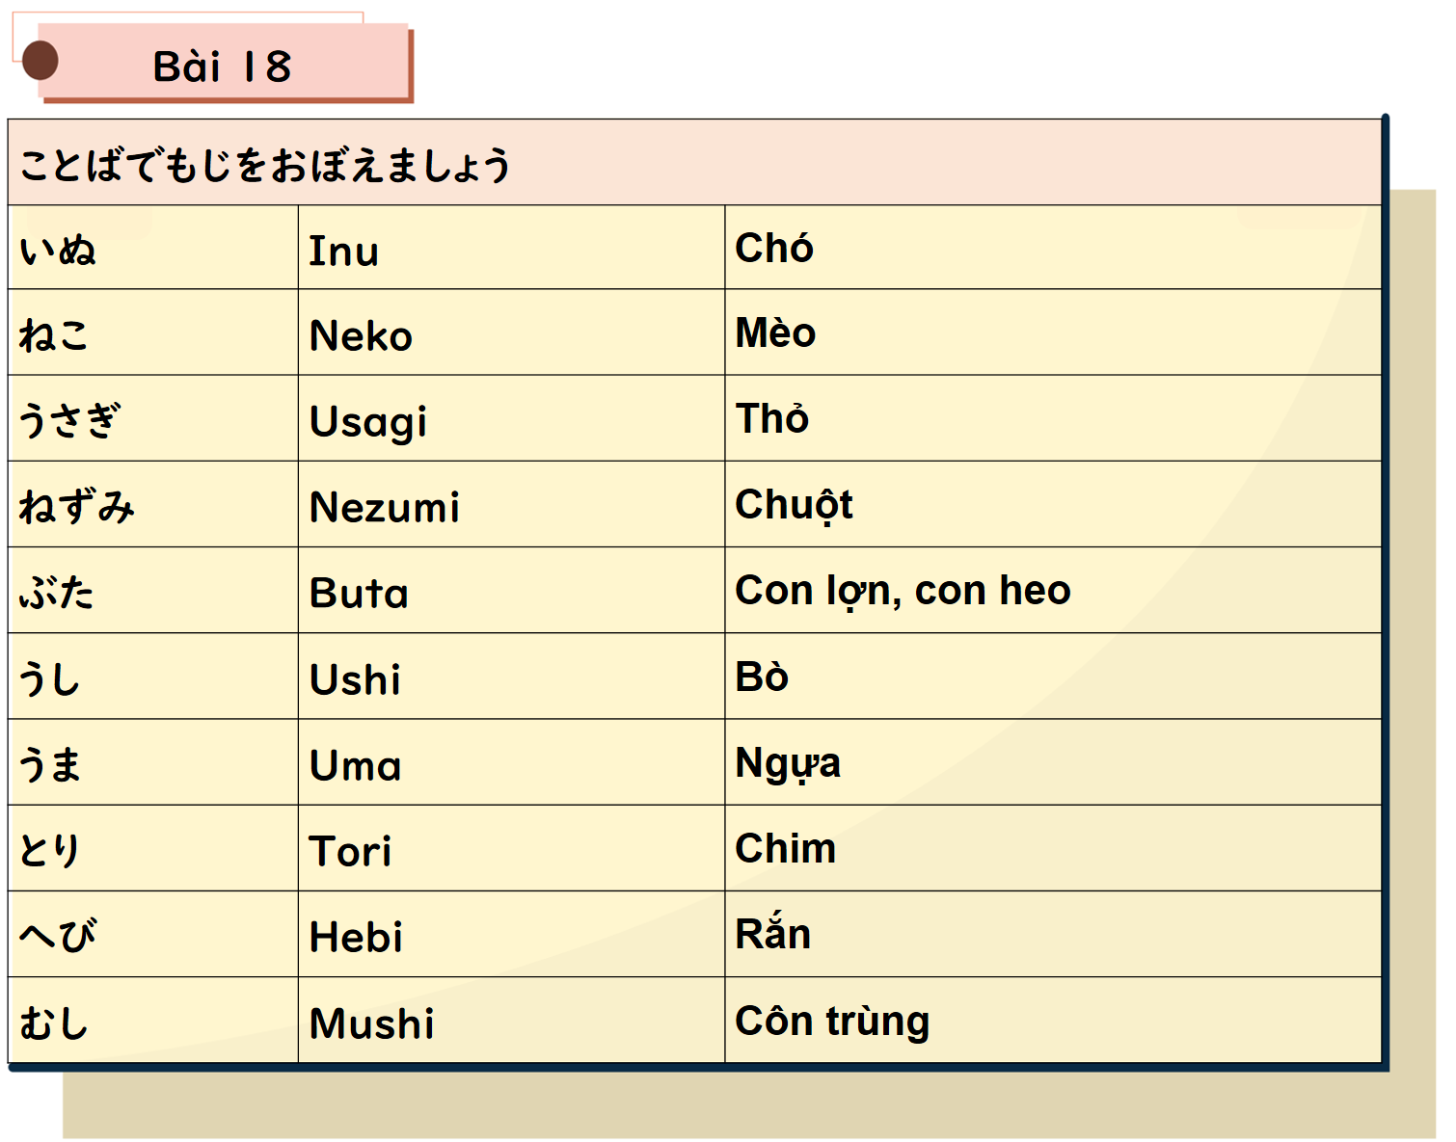Click the 'Inu' romaji cell
This screenshot has width=1456, height=1142.
(511, 248)
